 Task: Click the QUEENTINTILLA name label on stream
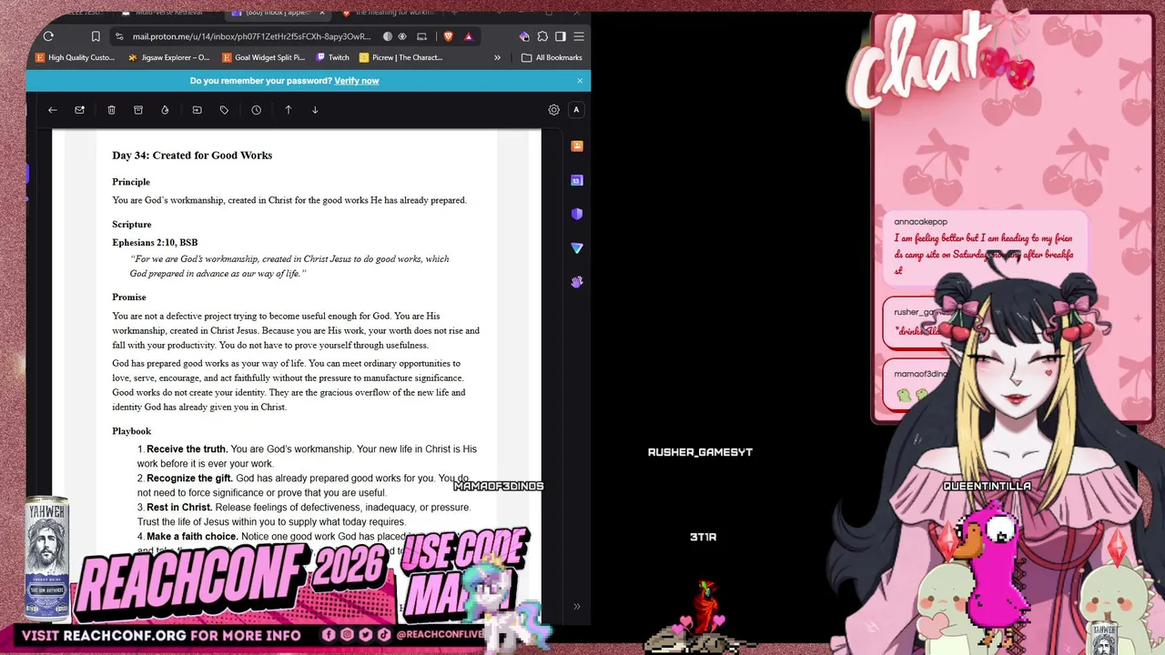pos(988,487)
